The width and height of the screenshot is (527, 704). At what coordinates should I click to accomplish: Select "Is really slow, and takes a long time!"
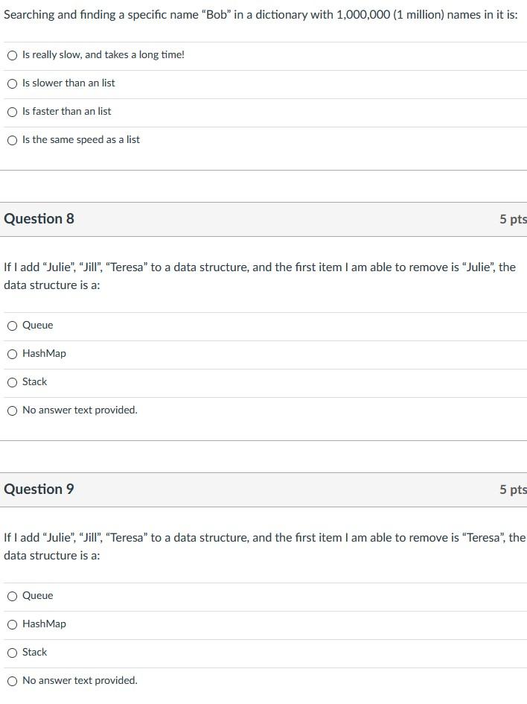pyautogui.click(x=12, y=54)
